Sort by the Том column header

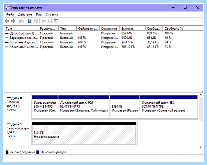[x=21, y=28]
